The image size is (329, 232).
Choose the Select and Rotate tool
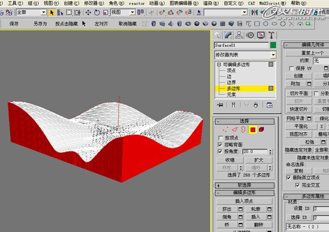pyautogui.click(x=96, y=13)
